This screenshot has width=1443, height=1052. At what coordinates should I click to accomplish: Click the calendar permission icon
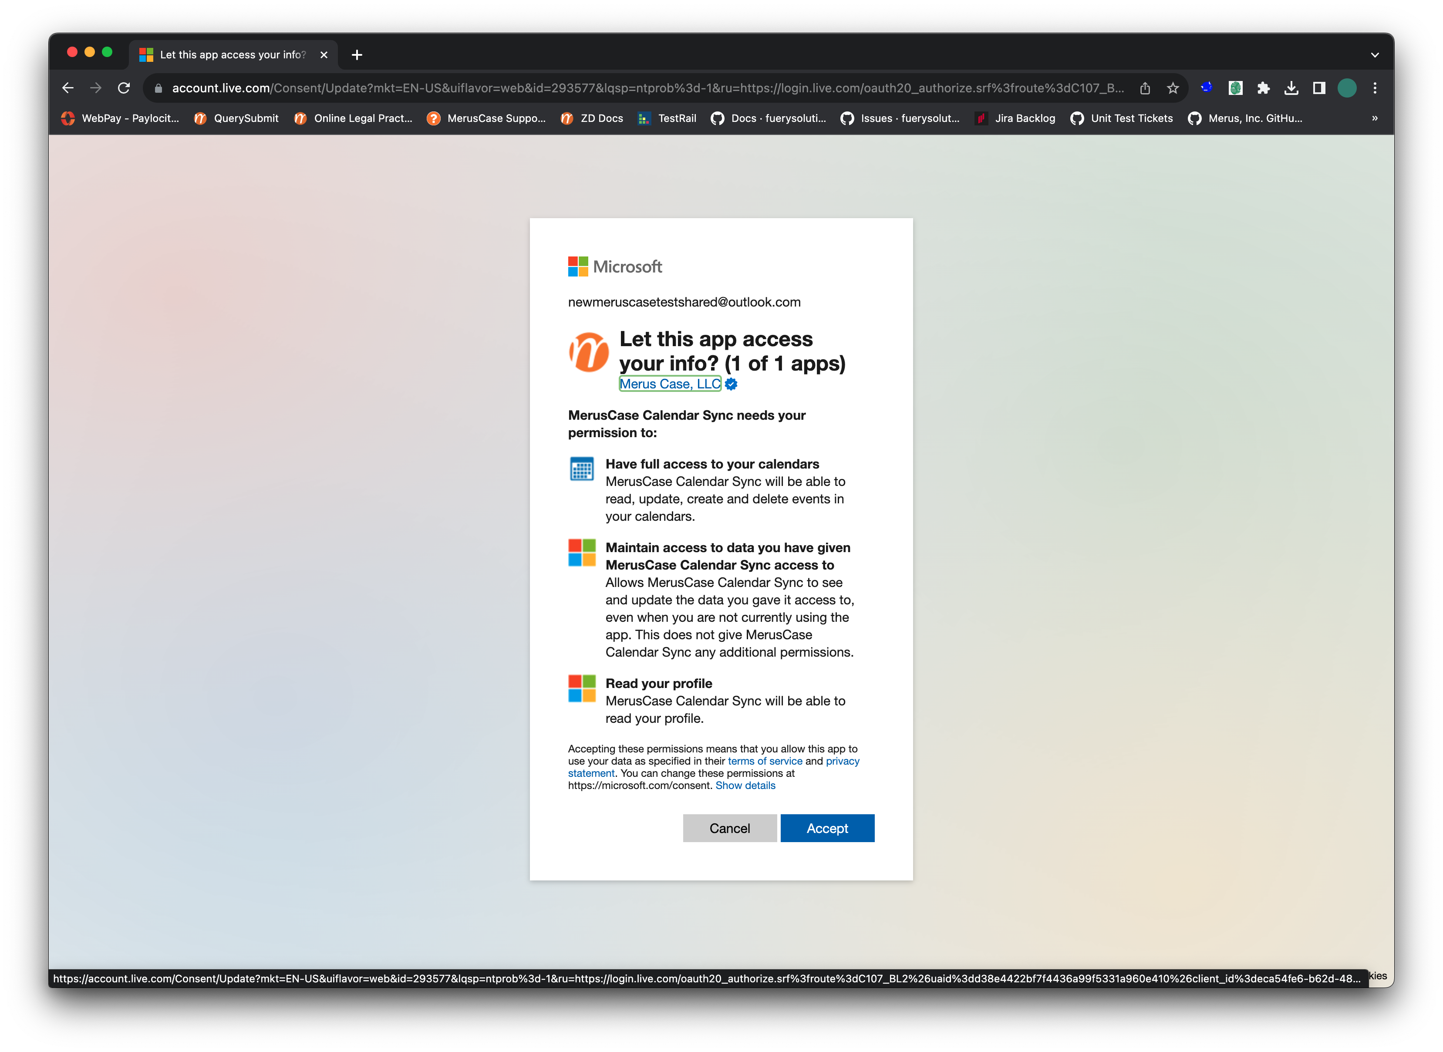pos(581,469)
